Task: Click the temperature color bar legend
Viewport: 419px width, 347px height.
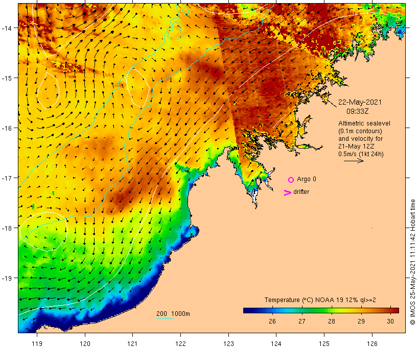Action: (321, 310)
